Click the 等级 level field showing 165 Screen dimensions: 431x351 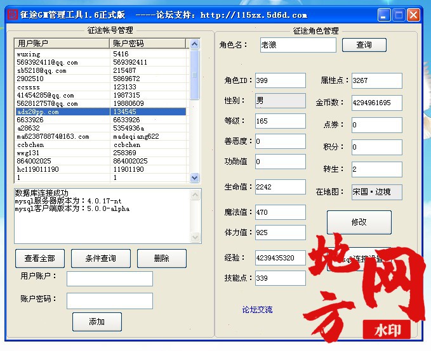[x=281, y=121]
